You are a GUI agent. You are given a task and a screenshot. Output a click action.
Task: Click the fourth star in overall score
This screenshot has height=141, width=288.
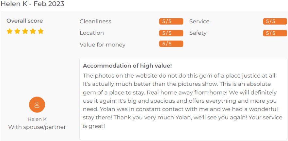33,31
